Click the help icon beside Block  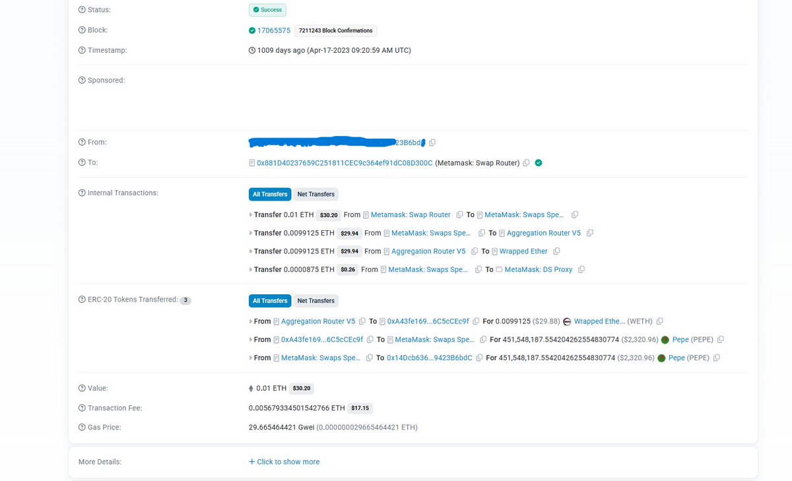(x=82, y=30)
